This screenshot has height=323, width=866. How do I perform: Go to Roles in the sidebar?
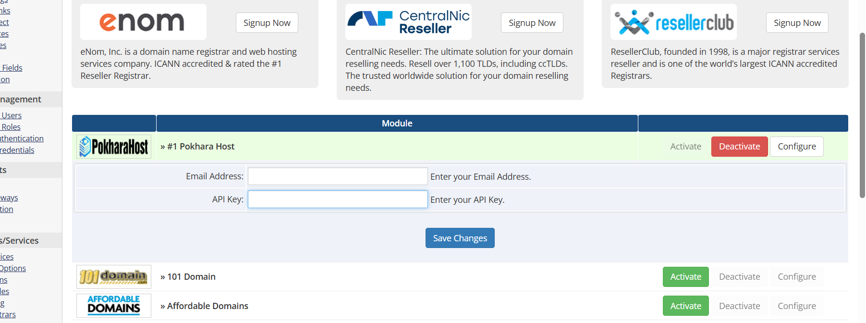coord(11,127)
